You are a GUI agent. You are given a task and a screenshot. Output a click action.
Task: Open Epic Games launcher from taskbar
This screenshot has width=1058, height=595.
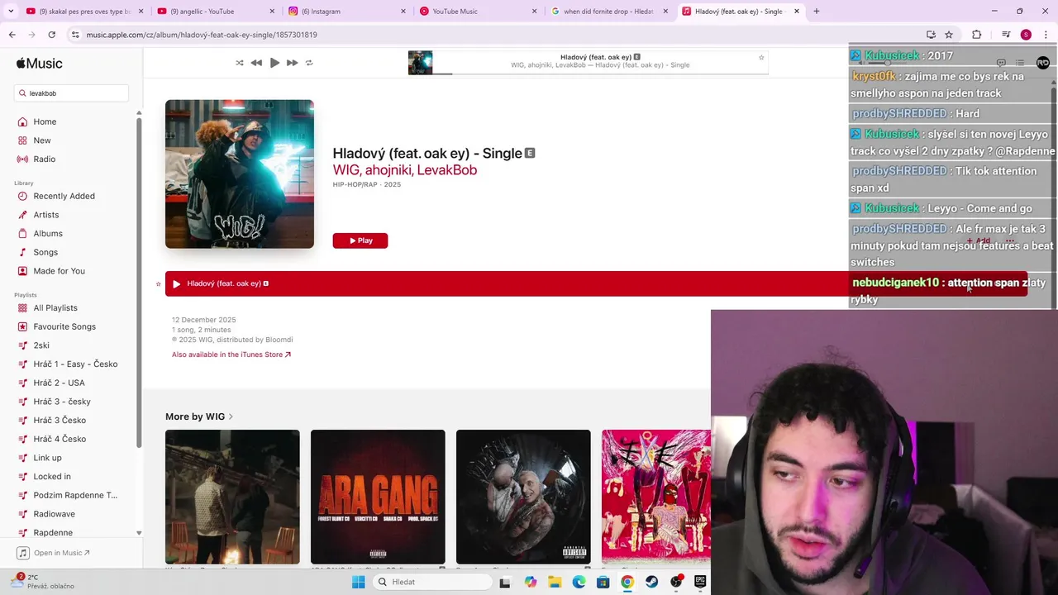click(700, 582)
